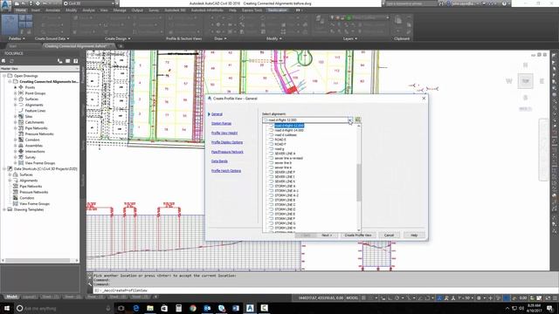This screenshot has height=314, width=559.
Task: Click the Calculator icon on taskbar
Action: 178,308
